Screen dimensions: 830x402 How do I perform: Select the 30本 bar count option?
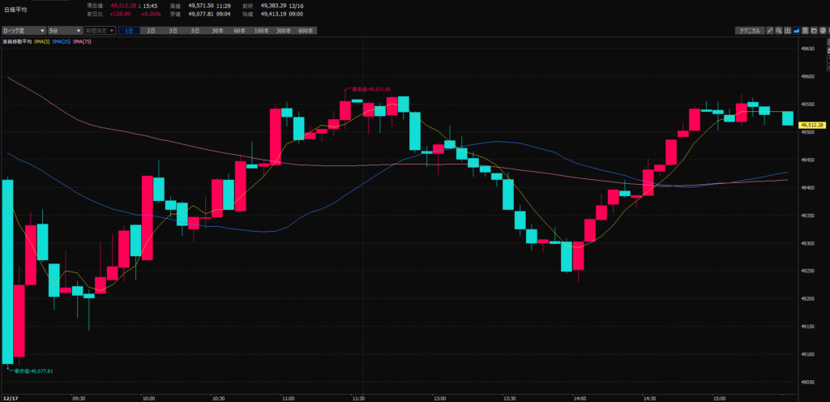pos(217,30)
